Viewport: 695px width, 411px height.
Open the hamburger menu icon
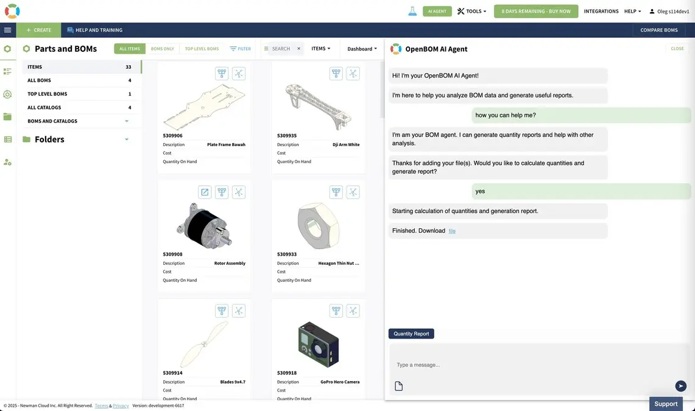[x=7, y=30]
